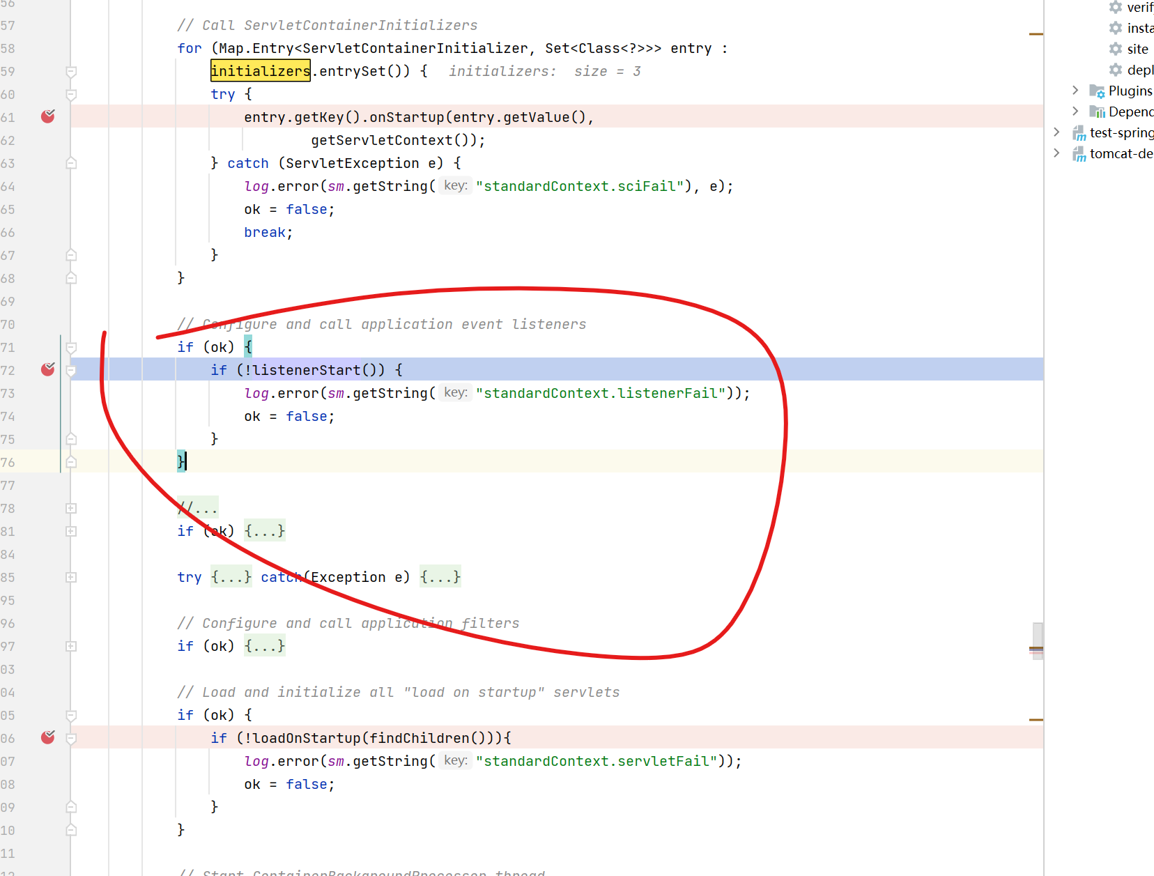This screenshot has width=1154, height=876.
Task: Click the comment Configure and call application filters
Action: (x=348, y=623)
